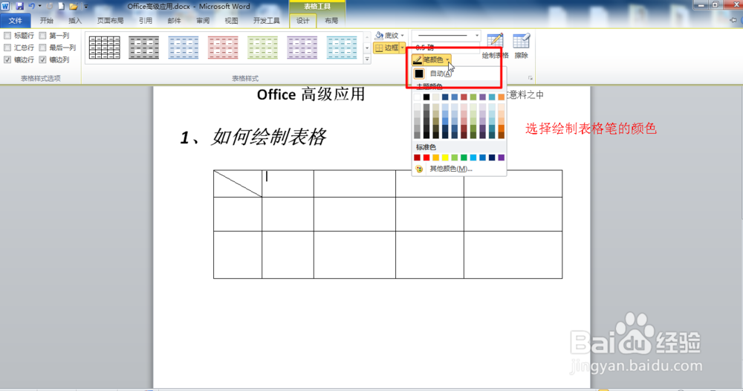Switch to the 插入 Insert tab
The image size is (743, 391).
(75, 20)
